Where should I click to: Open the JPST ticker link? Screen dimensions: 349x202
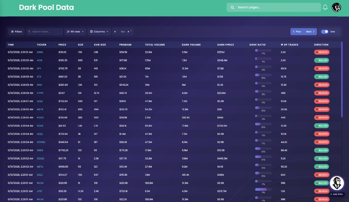40,191
